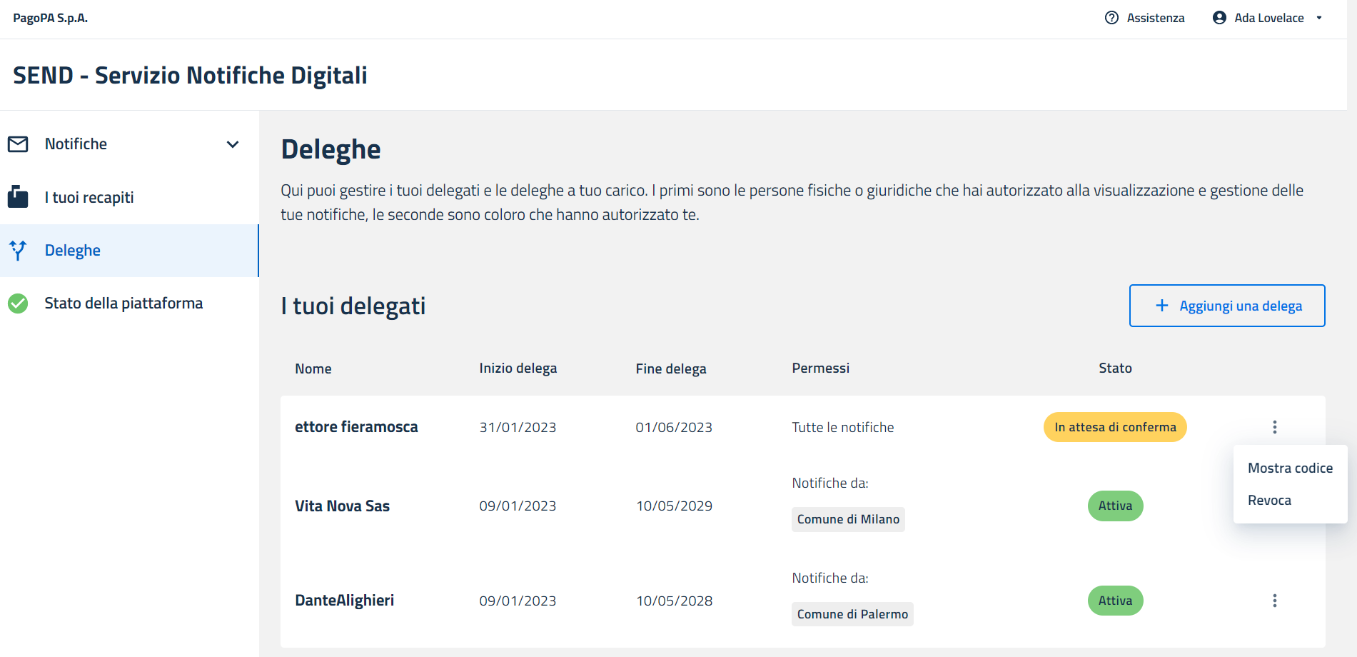Click the Notifiche envelope icon
Viewport: 1357px width, 657px height.
click(x=18, y=144)
